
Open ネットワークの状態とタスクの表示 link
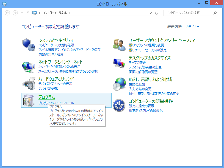59,67
